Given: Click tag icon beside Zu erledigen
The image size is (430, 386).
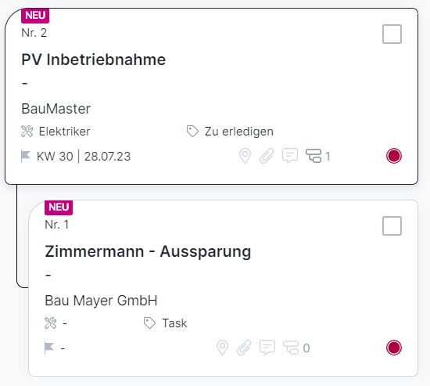Looking at the screenshot, I should coord(192,131).
